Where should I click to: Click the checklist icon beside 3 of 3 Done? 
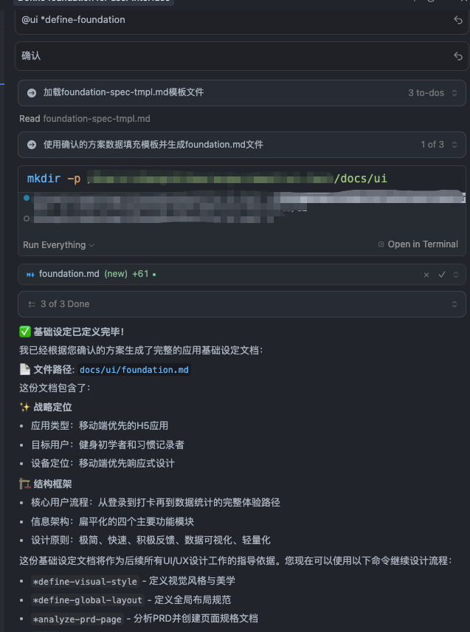[32, 304]
